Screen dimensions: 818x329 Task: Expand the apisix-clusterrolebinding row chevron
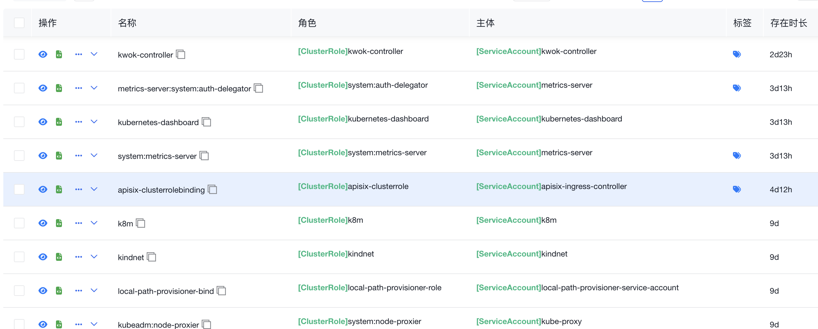[94, 189]
